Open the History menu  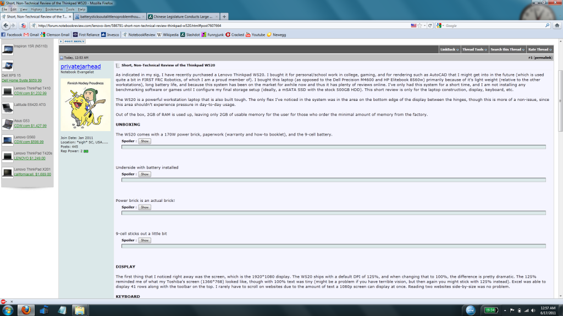(x=36, y=9)
